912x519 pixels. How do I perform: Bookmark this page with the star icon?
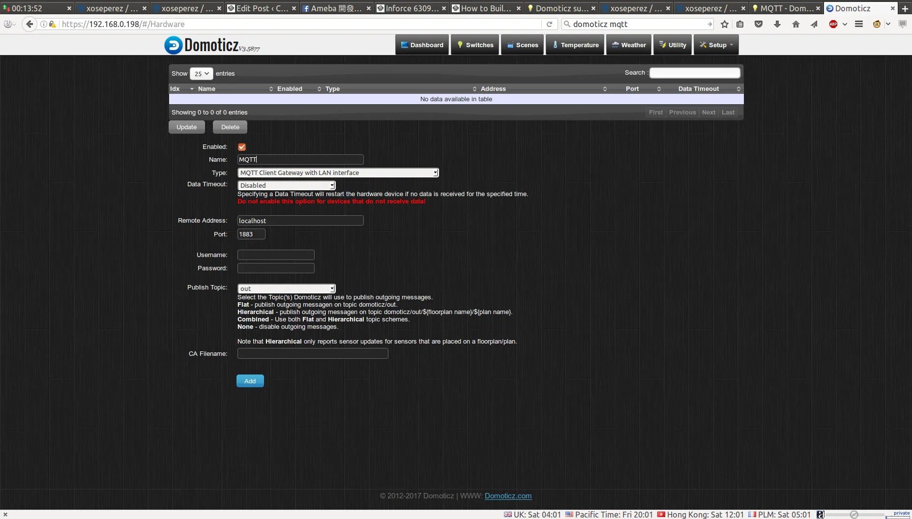725,24
